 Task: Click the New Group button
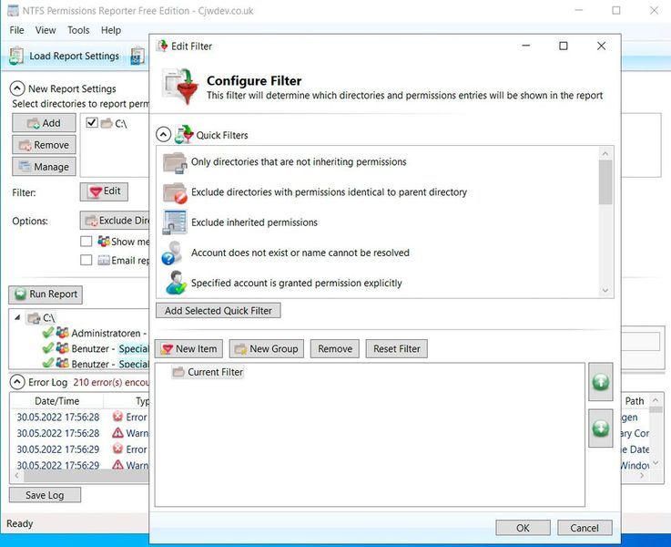266,348
